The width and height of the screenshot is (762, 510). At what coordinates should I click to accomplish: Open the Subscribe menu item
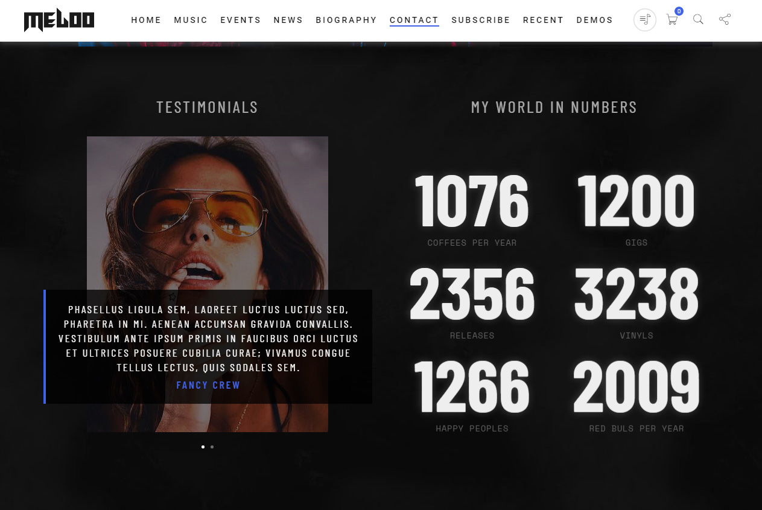(480, 20)
